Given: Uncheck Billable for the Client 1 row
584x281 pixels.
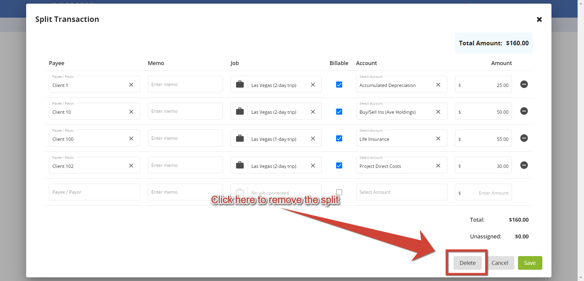Looking at the screenshot, I should click(x=339, y=85).
